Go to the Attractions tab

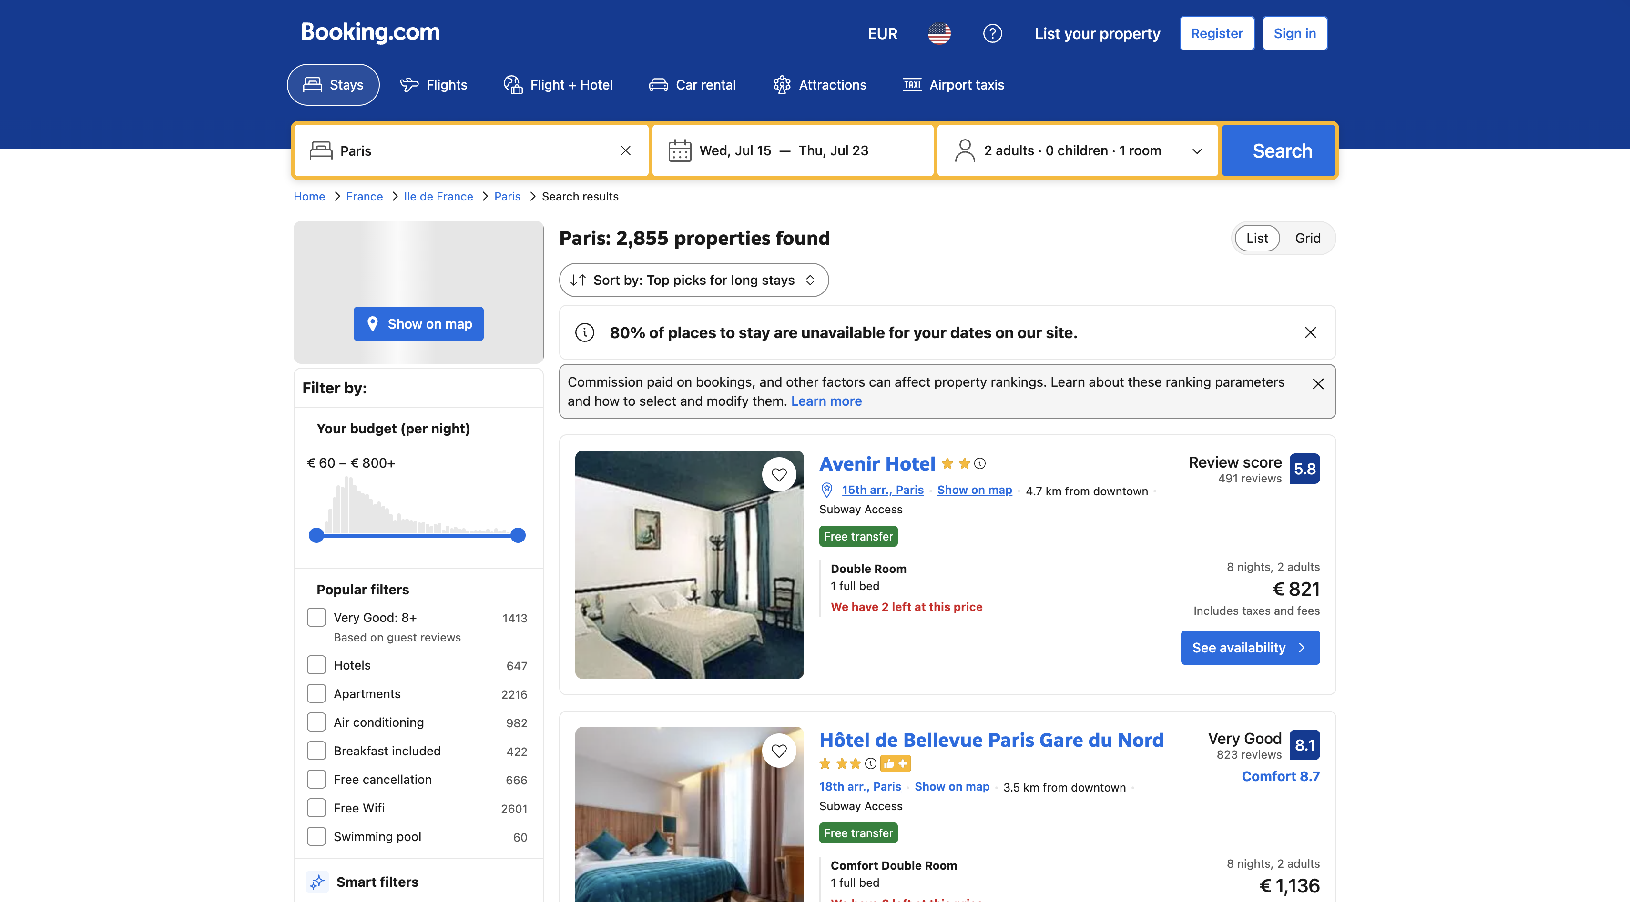point(819,85)
